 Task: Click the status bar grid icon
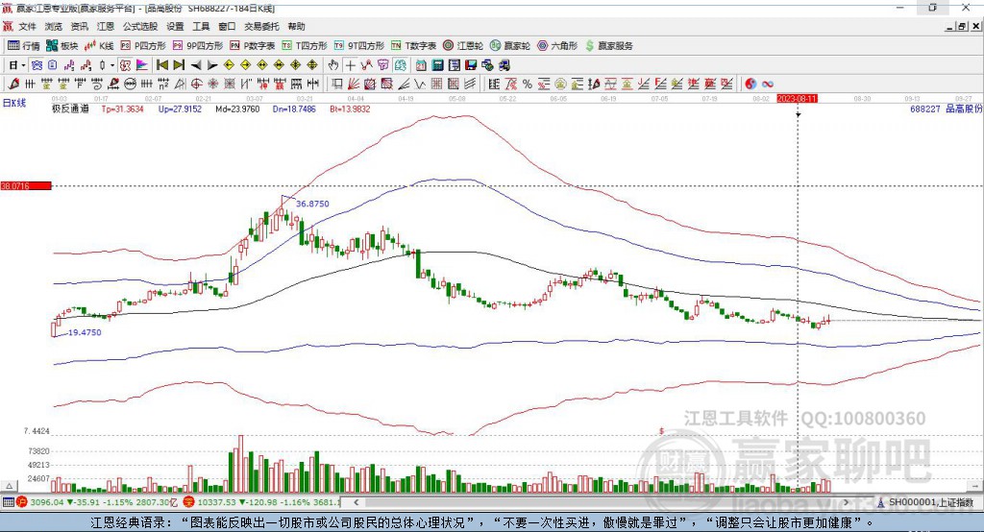pos(8,502)
